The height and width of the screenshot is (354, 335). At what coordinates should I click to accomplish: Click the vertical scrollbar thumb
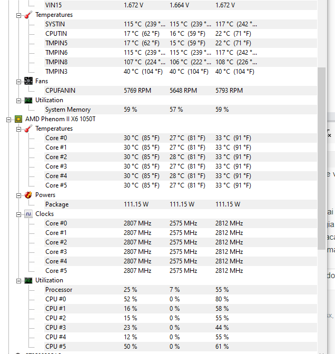[321, 158]
